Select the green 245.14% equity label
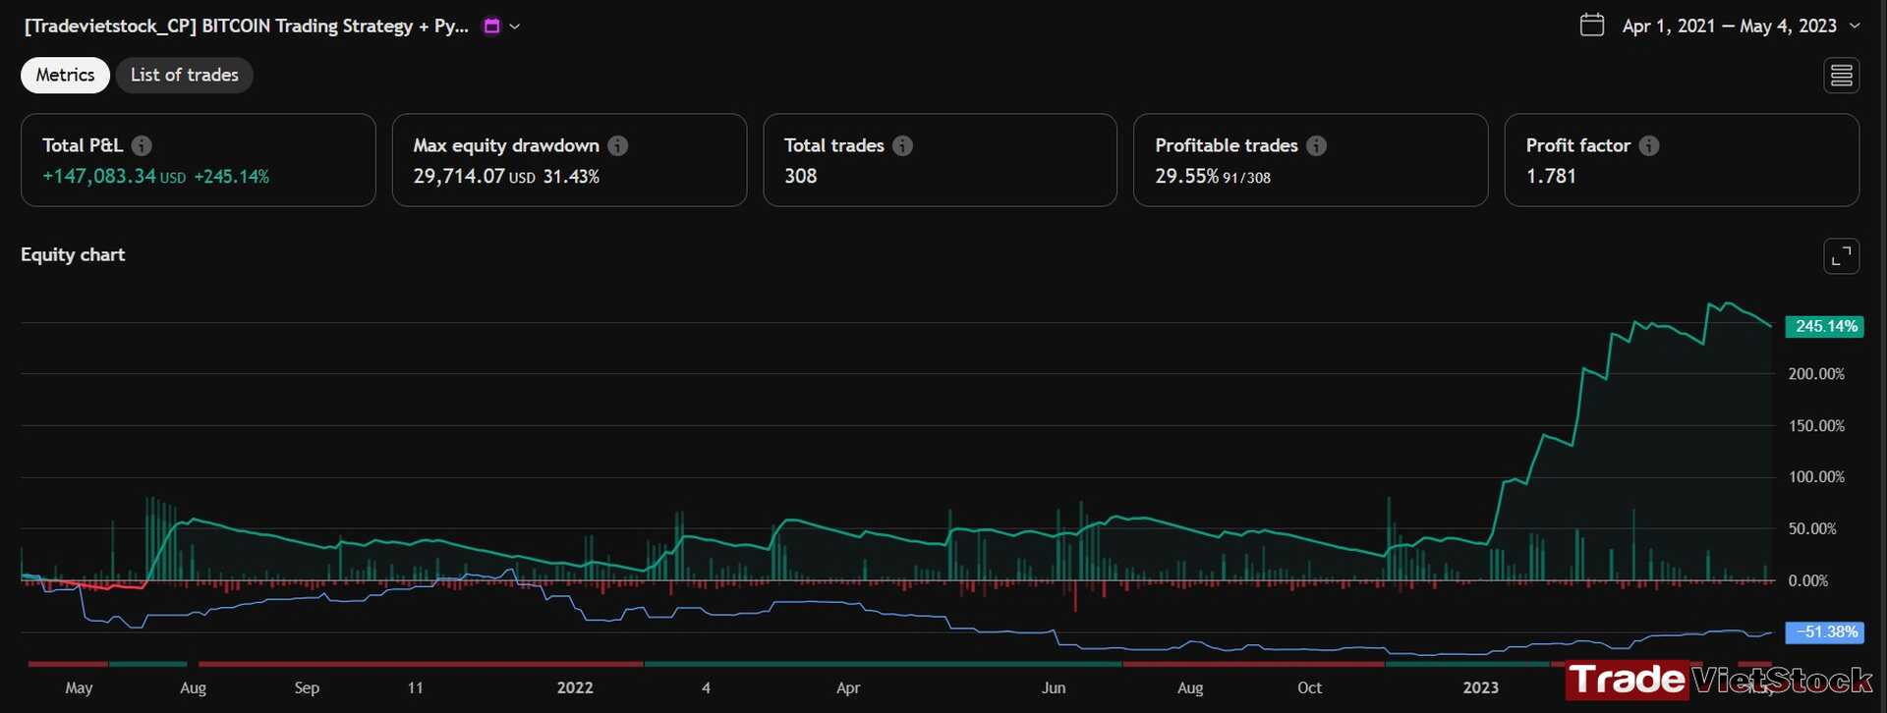 tap(1825, 326)
